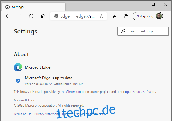
Task: Open the Settings and more ellipsis menu
Action: [169, 16]
